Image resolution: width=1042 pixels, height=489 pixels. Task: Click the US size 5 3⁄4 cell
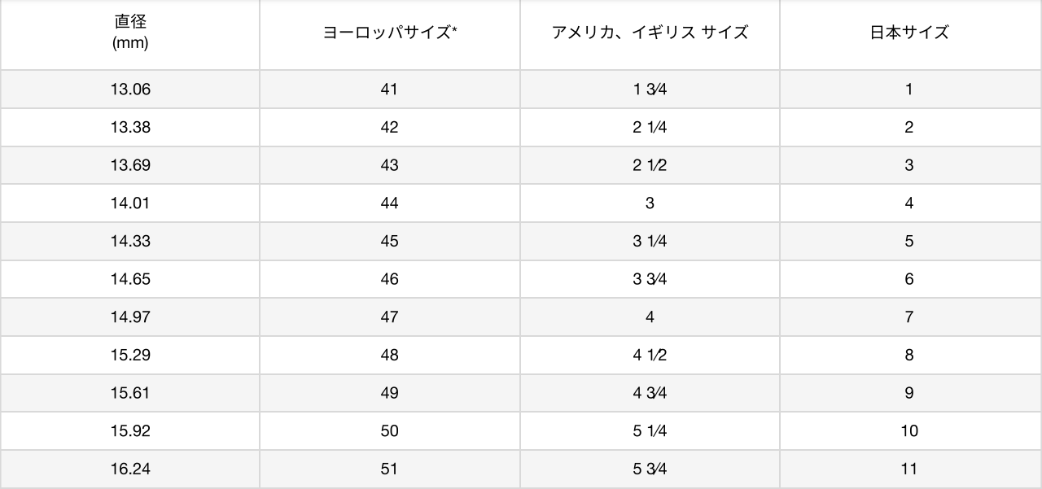coord(650,469)
